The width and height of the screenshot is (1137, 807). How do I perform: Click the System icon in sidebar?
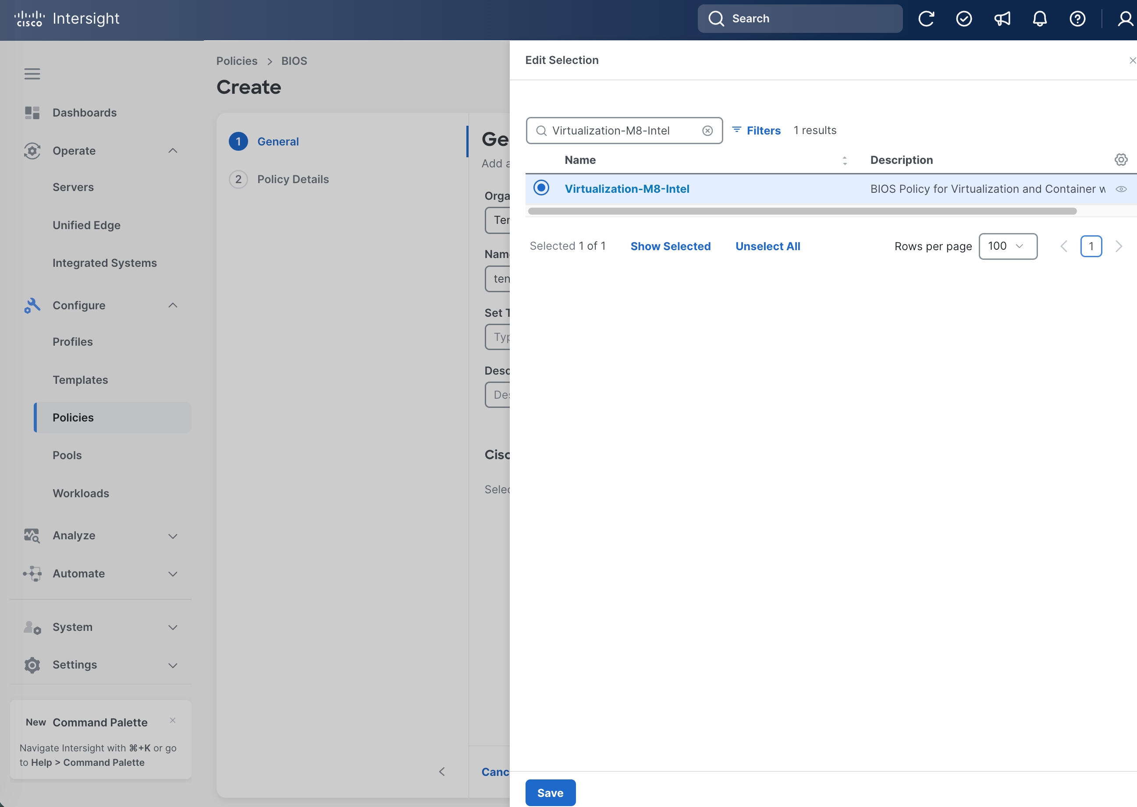tap(32, 627)
